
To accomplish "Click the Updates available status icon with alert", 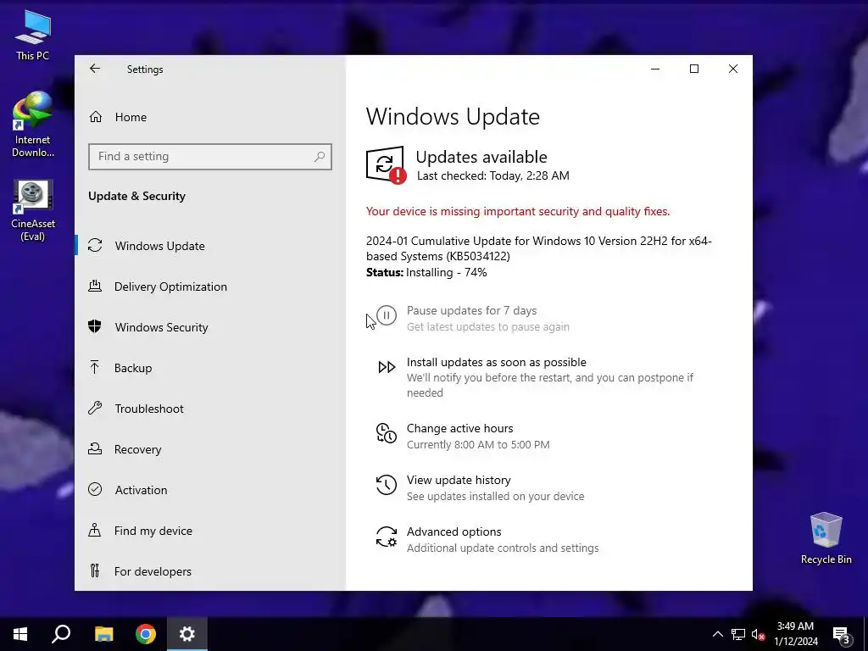I will pyautogui.click(x=386, y=164).
